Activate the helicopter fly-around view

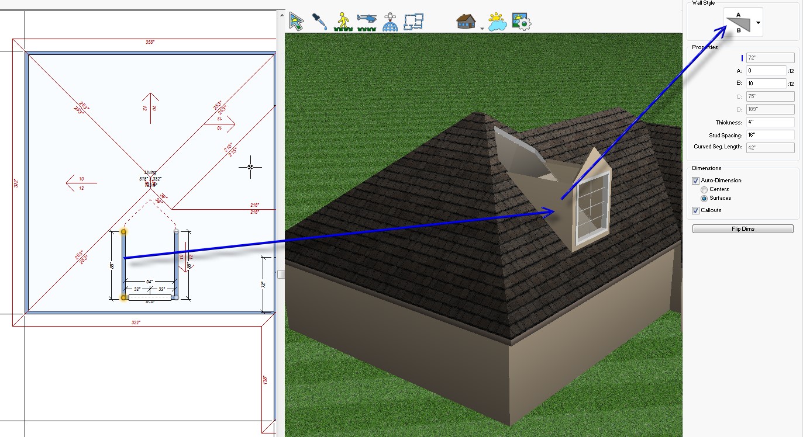point(367,21)
